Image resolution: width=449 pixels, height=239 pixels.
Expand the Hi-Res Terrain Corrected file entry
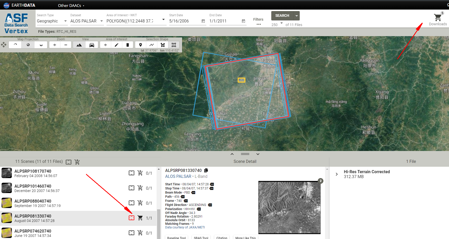point(337,174)
